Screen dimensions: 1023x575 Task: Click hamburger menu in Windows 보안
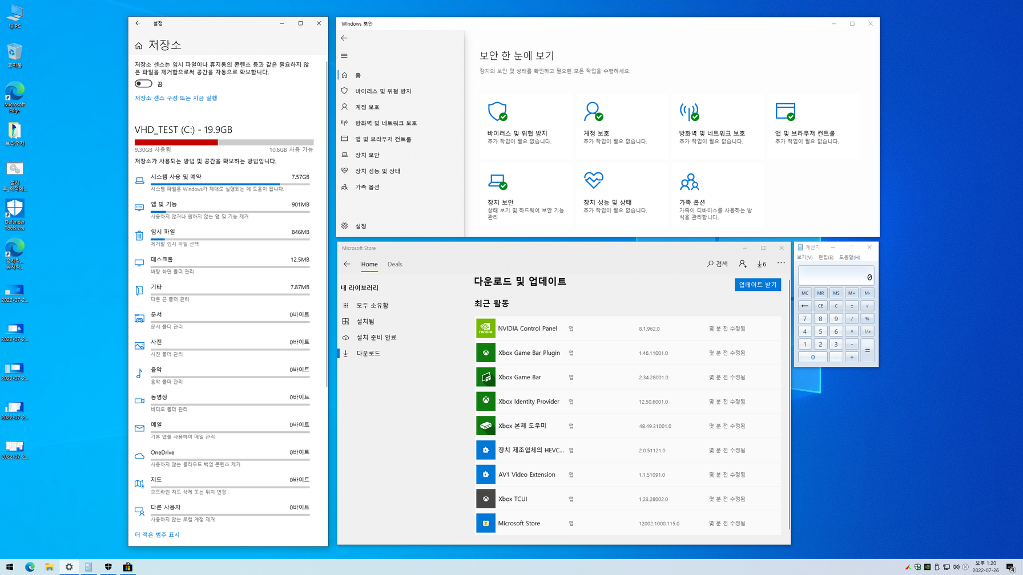(344, 56)
